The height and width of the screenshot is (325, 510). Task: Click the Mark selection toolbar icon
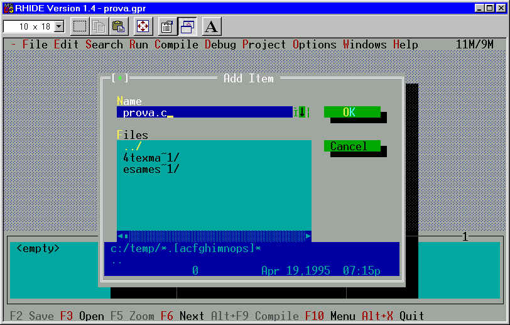(x=80, y=26)
